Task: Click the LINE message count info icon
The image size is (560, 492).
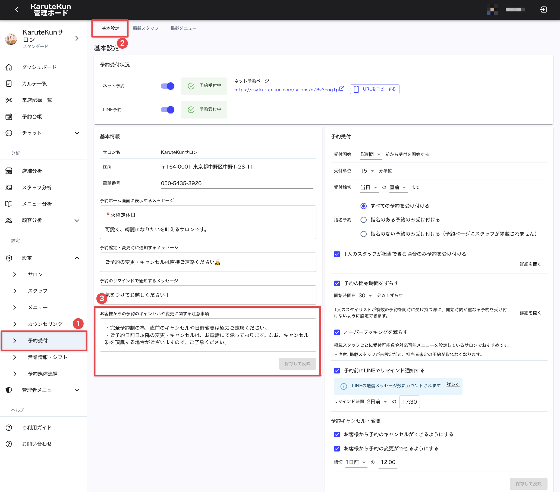Action: click(343, 386)
